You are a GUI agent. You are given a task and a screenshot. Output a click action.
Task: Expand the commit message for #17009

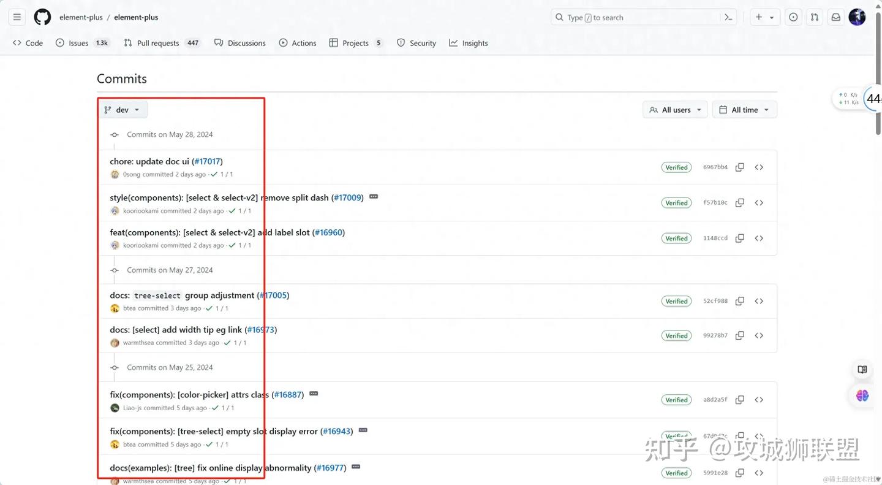pos(374,197)
